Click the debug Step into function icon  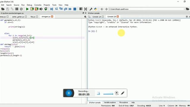(61, 9)
